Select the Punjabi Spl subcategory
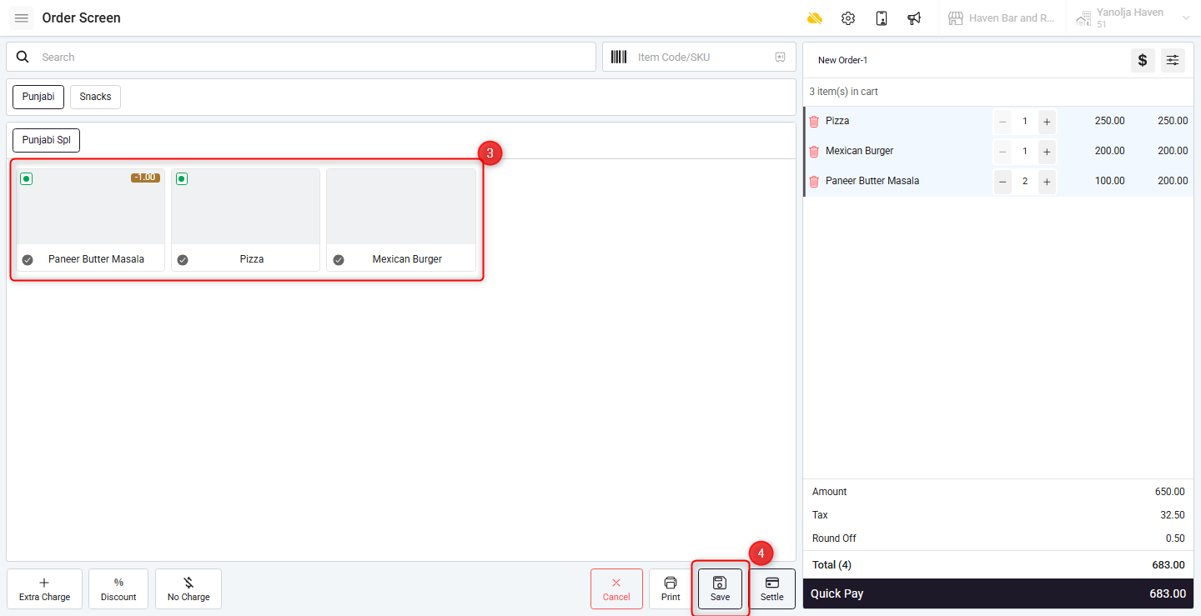The height and width of the screenshot is (616, 1201). (x=46, y=140)
